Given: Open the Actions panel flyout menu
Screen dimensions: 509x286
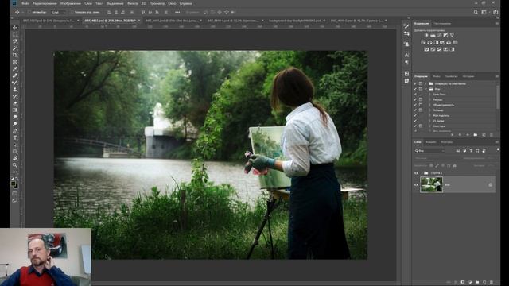Looking at the screenshot, I should click(497, 76).
